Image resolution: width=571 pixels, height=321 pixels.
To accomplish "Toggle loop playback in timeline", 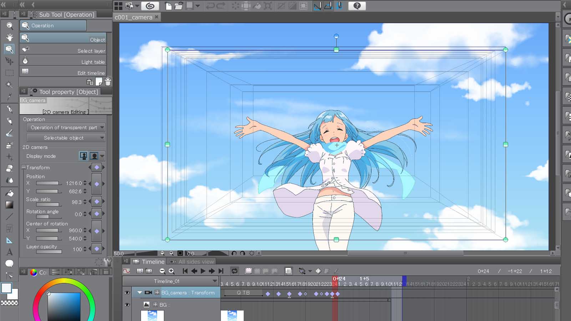I will coord(234,271).
